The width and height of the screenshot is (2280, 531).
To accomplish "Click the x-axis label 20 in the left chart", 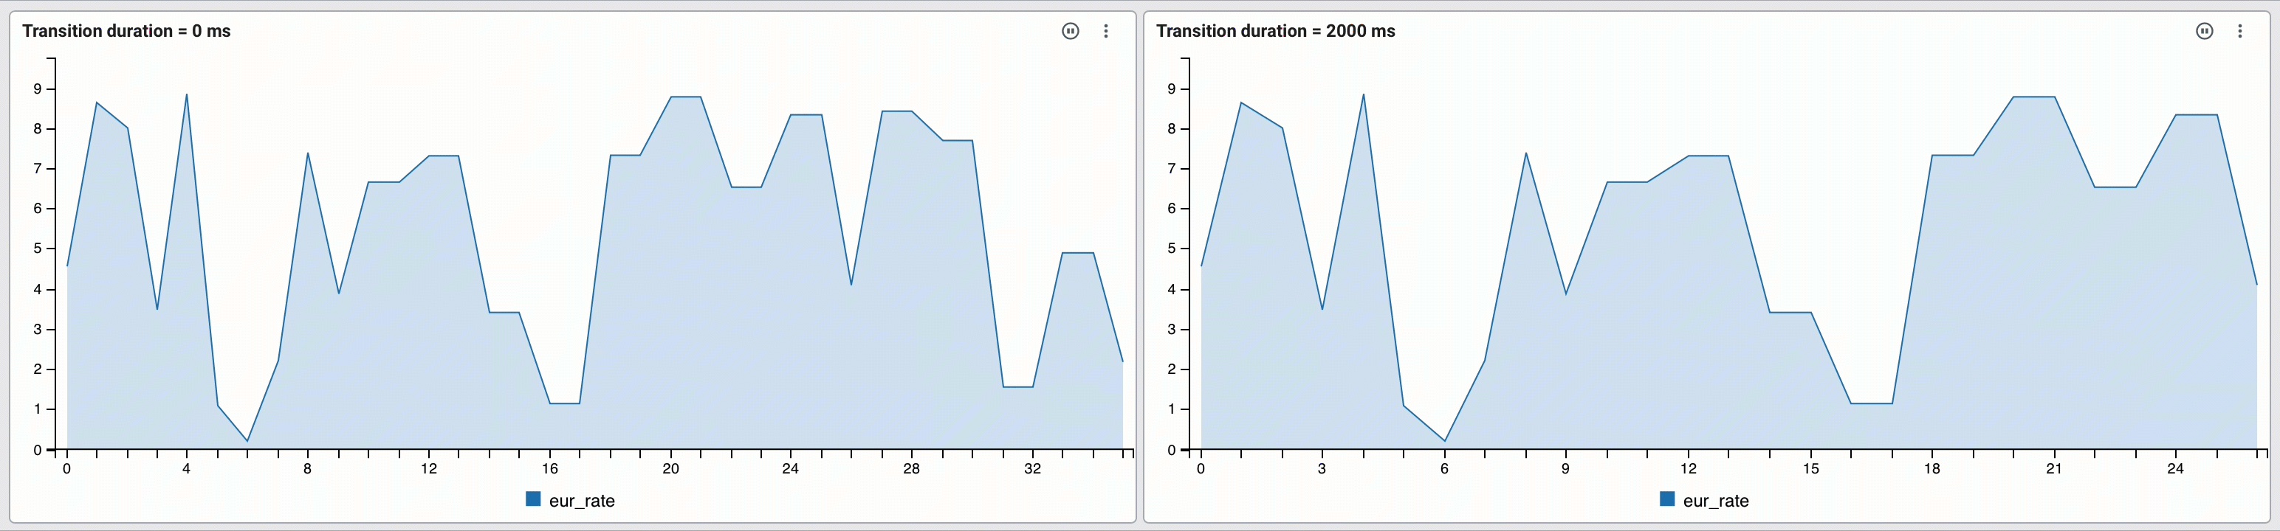I will [671, 468].
